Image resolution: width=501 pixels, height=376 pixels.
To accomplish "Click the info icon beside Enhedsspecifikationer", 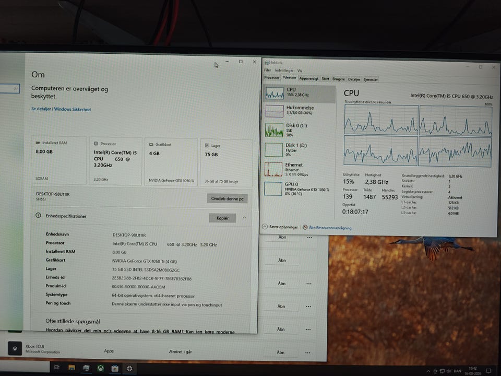I will coord(38,216).
